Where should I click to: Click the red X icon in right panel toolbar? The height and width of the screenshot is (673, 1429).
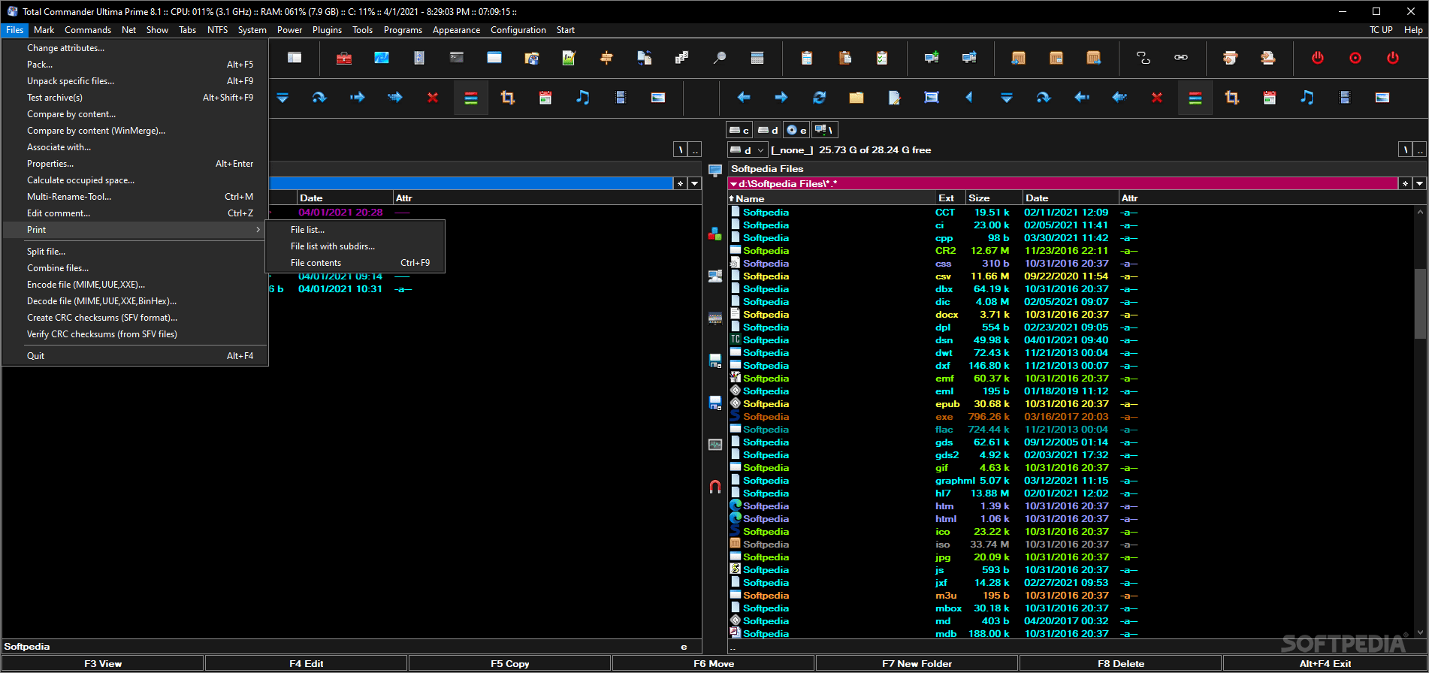[x=1157, y=98]
